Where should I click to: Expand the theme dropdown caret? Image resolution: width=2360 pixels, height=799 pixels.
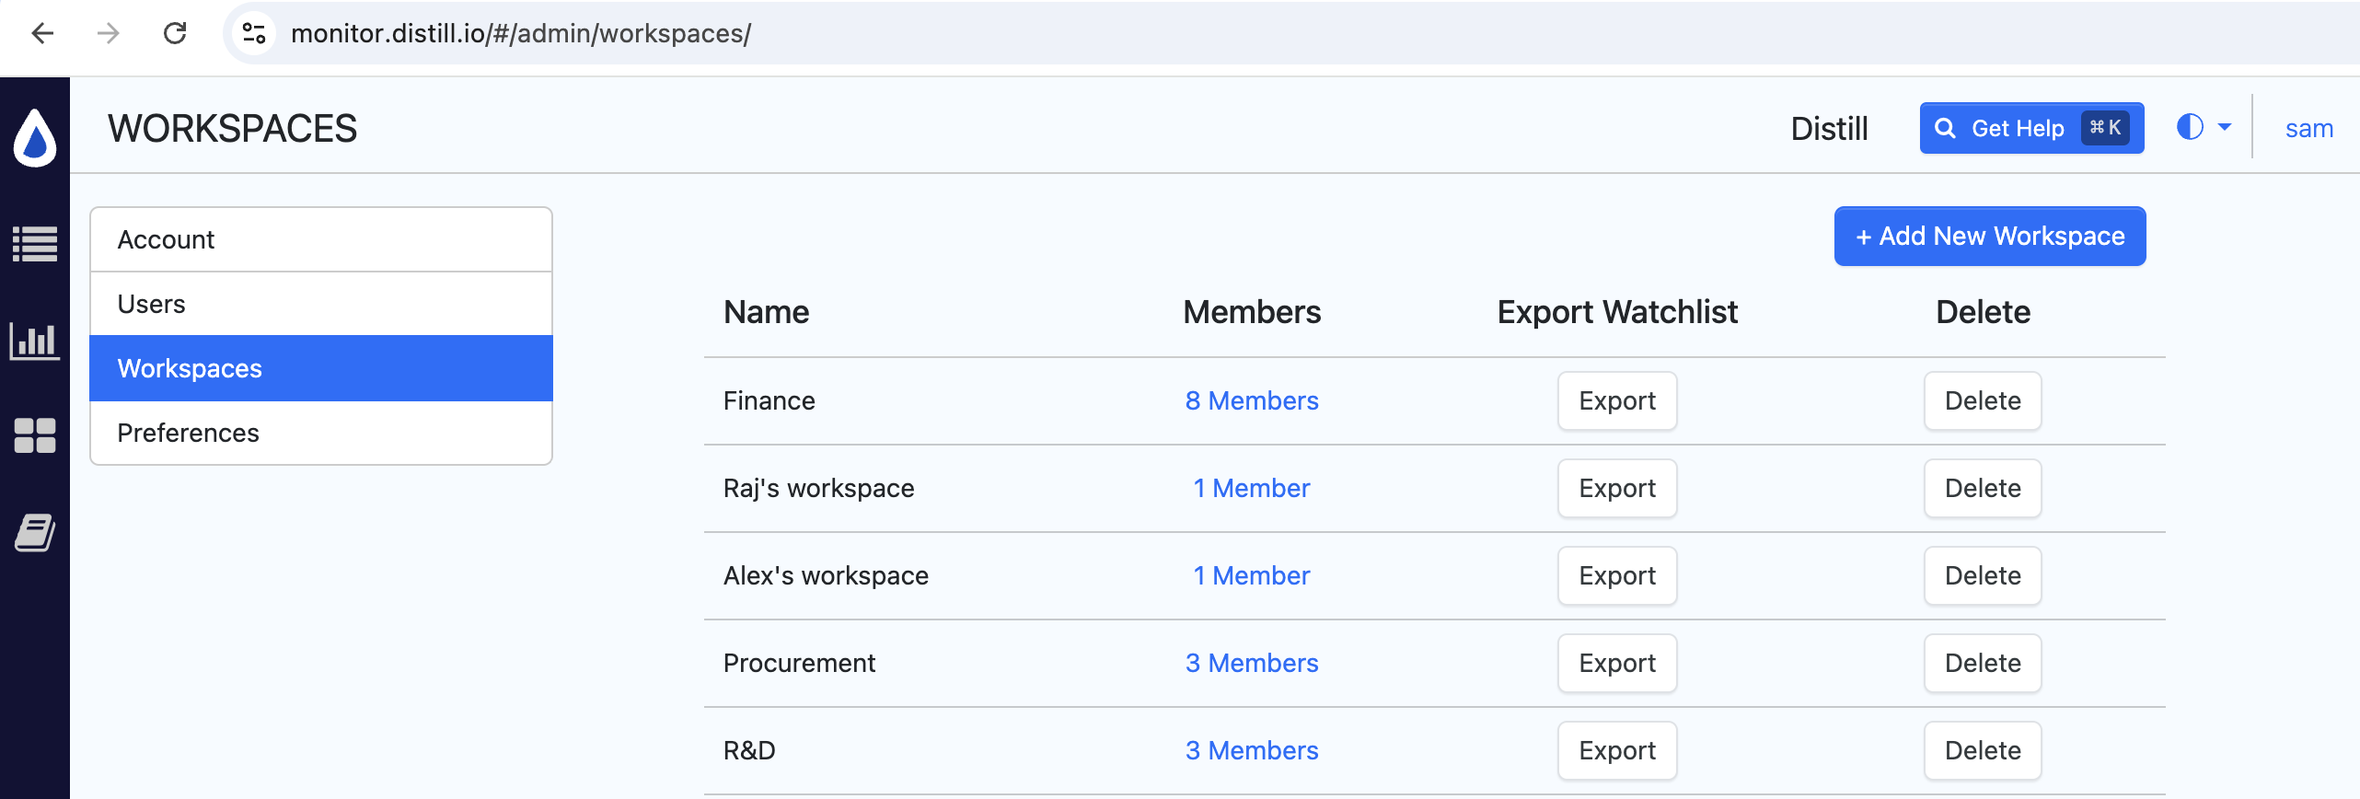(x=2225, y=127)
